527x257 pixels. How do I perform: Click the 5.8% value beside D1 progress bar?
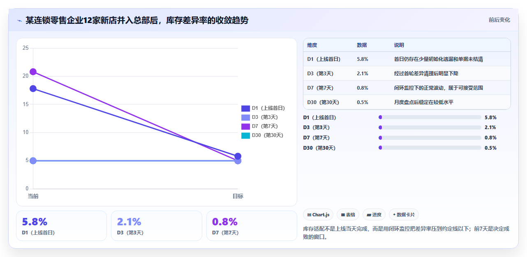click(490, 117)
